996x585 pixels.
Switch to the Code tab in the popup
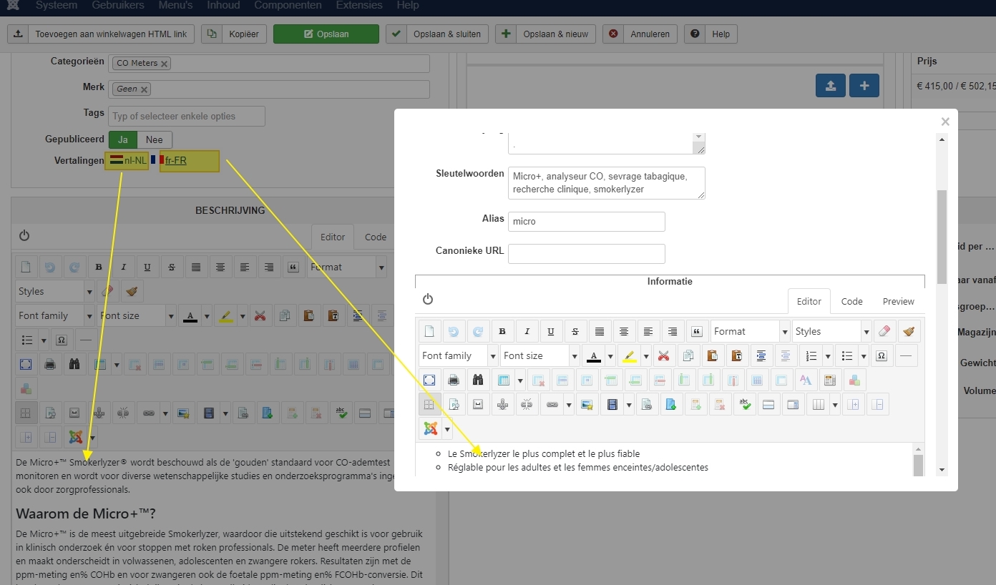click(851, 301)
